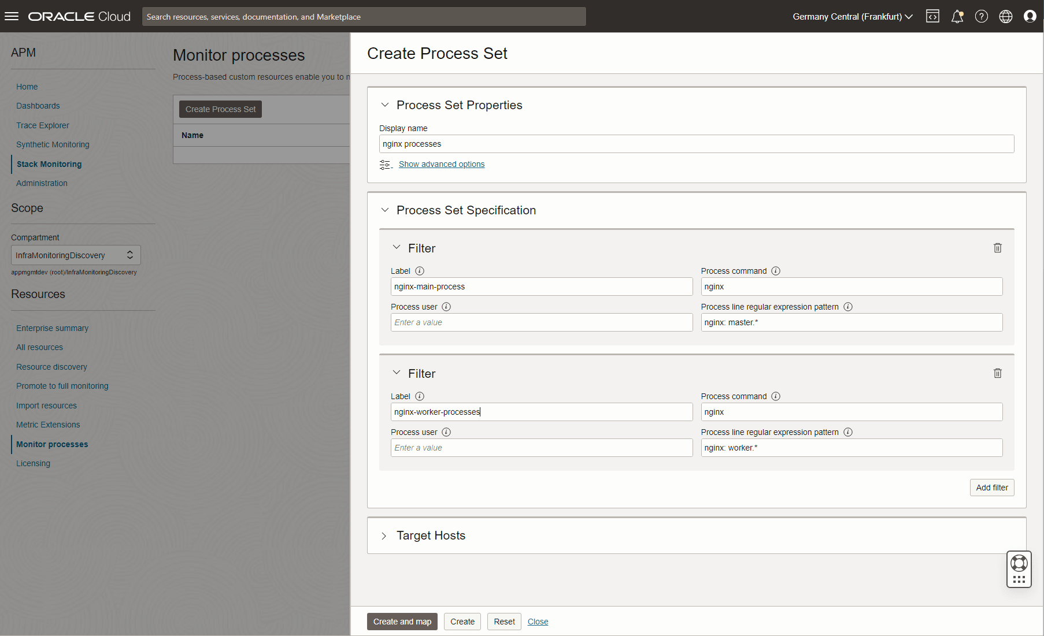Open the Germany Central region dropdown
The image size is (1044, 636).
coord(852,16)
